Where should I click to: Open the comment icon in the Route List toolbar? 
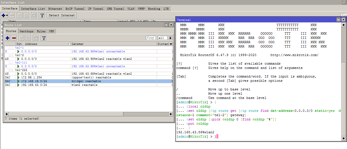[36, 38]
